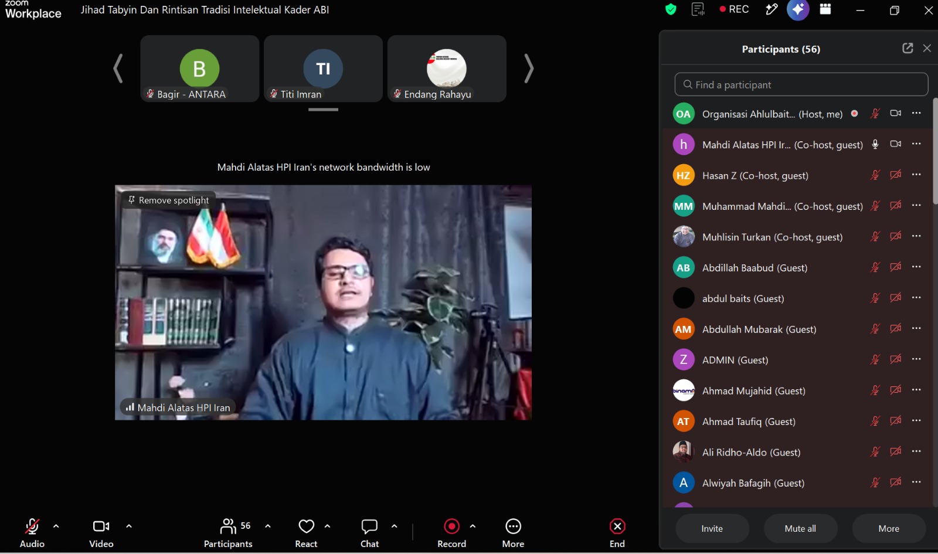This screenshot has height=554, width=938.
Task: Click Remove spotlight on the video
Action: pos(169,200)
